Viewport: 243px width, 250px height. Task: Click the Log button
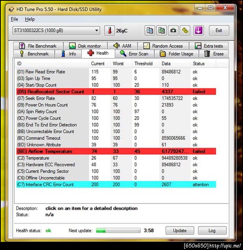point(212,231)
